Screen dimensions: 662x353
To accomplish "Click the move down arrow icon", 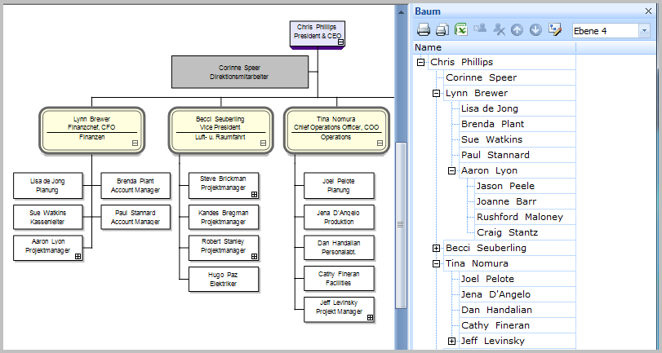I will click(535, 30).
